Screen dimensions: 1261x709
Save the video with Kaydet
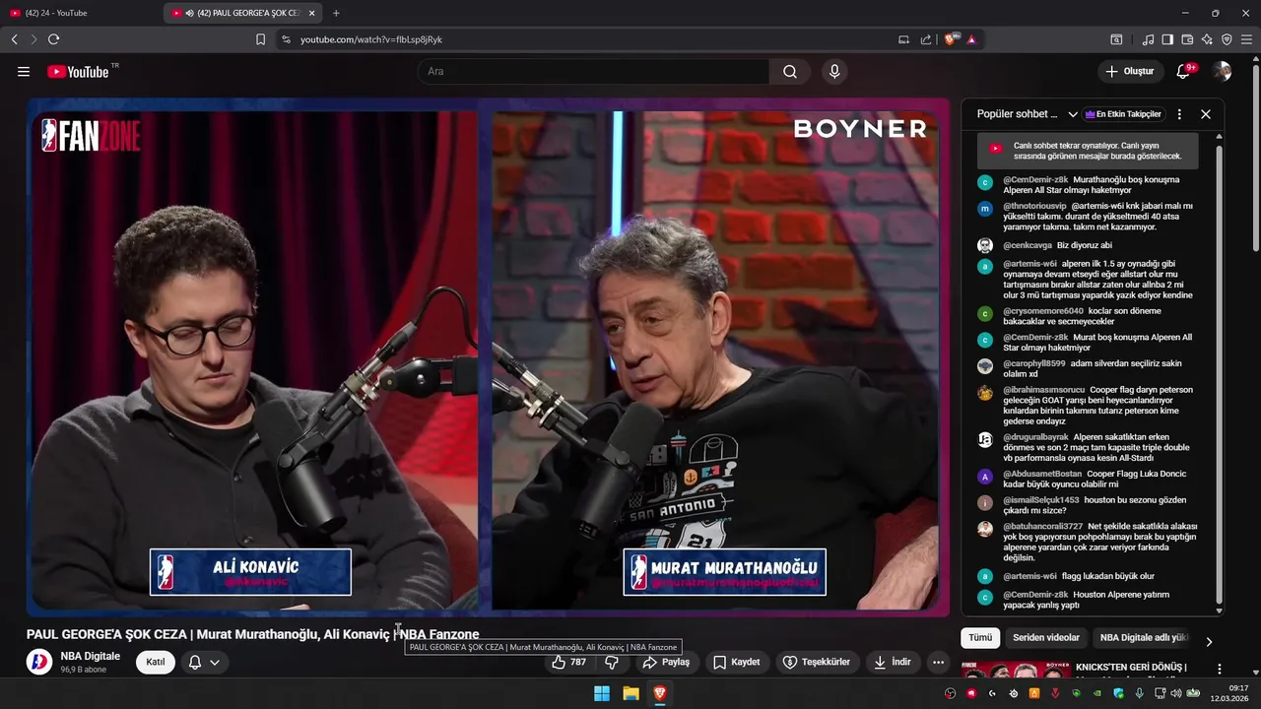coord(737,662)
